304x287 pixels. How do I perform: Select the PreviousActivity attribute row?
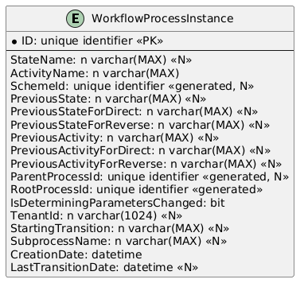click(115, 138)
